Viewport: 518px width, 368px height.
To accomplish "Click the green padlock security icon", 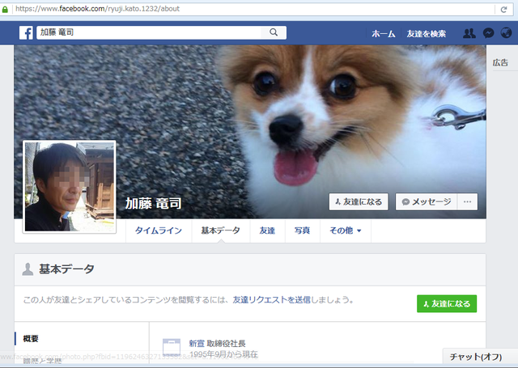I will (x=5, y=10).
